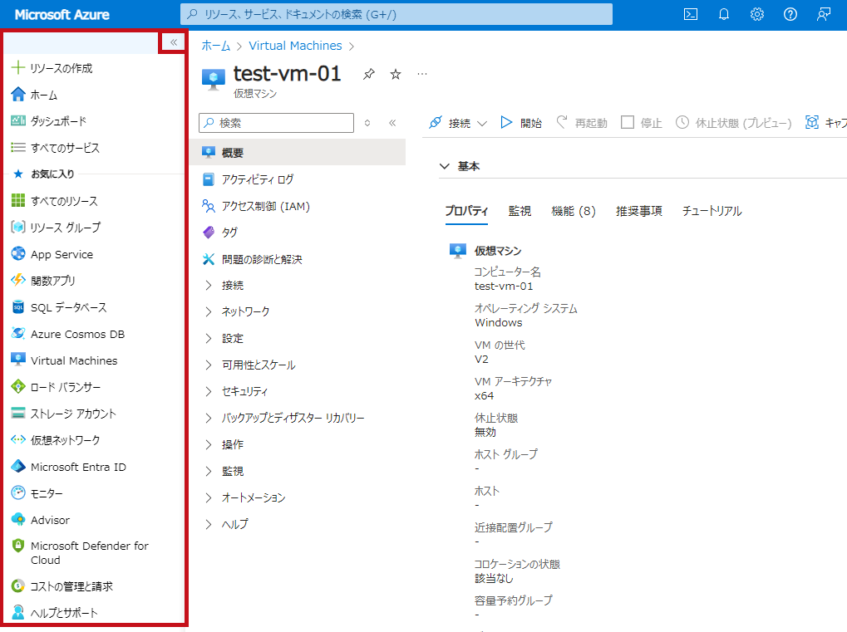Click the ストレージ アカウント icon

(x=18, y=414)
